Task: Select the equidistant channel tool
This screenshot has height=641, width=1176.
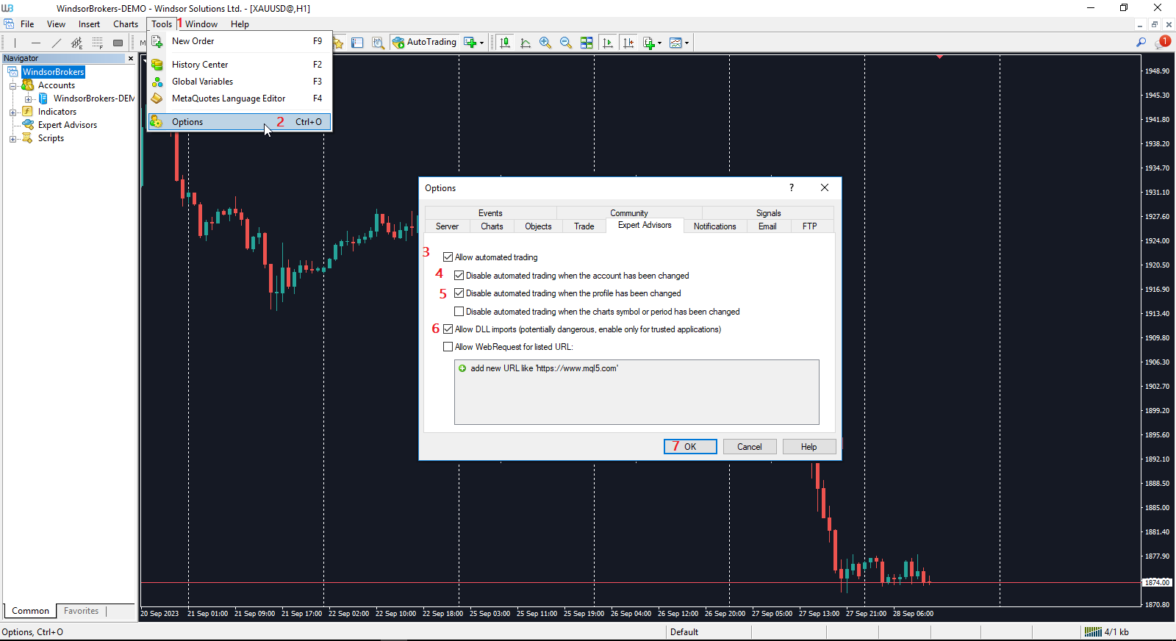Action: (x=76, y=43)
